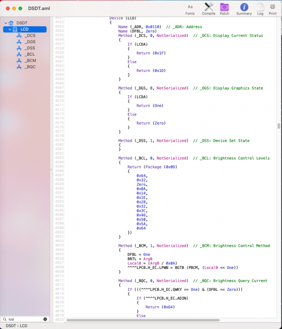Open the Patch tool
The height and width of the screenshot is (329, 282).
pyautogui.click(x=224, y=9)
